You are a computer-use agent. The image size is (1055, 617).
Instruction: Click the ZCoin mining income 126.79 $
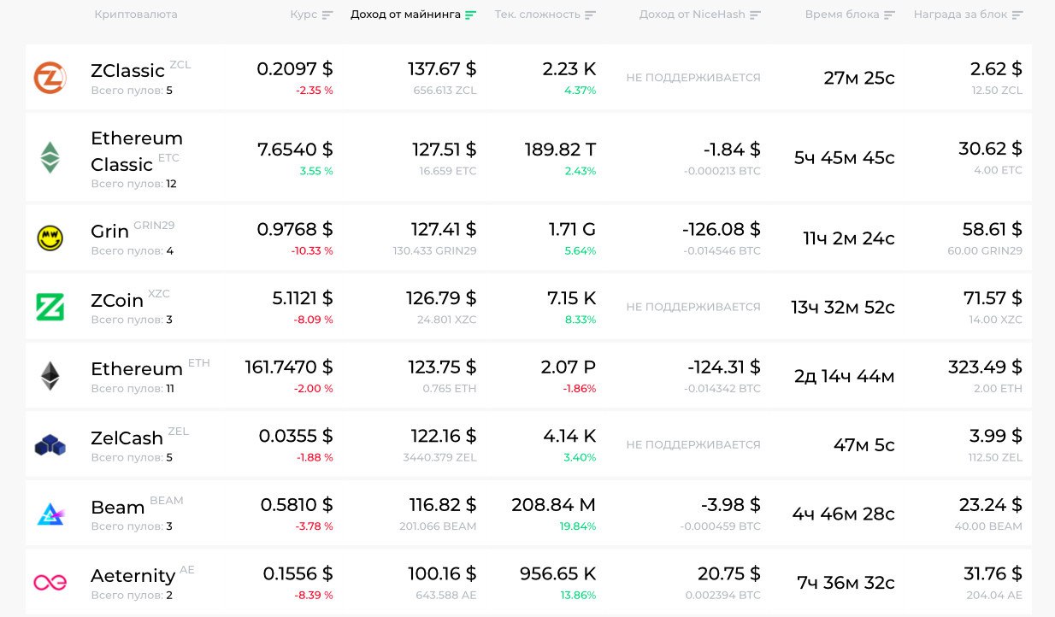coord(441,298)
